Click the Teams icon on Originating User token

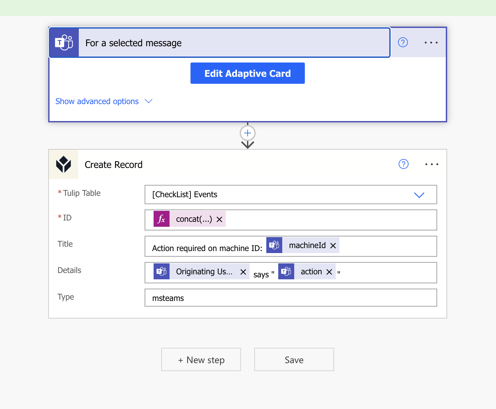click(161, 271)
